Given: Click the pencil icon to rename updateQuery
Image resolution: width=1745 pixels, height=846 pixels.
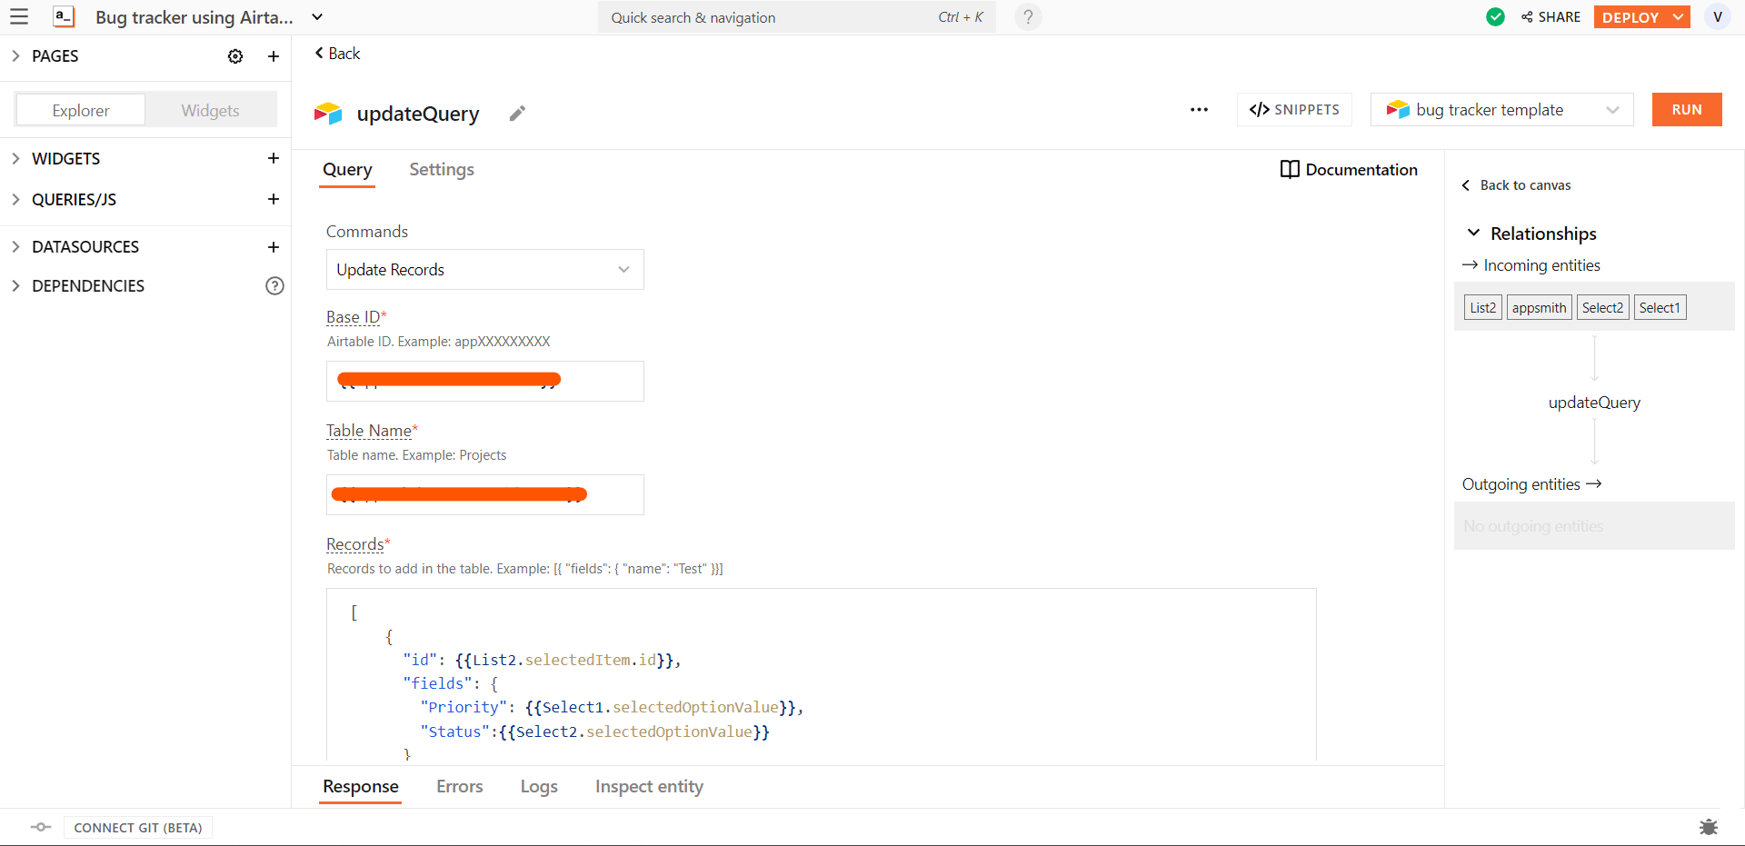Looking at the screenshot, I should (x=517, y=114).
